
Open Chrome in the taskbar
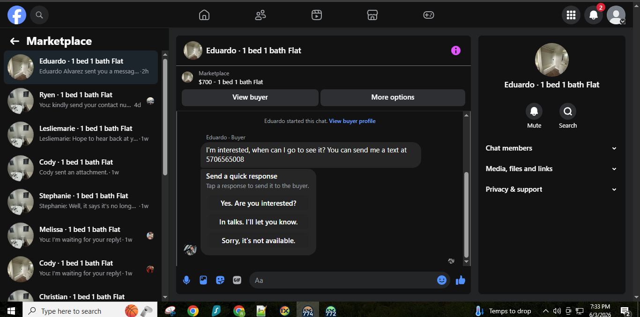pyautogui.click(x=193, y=311)
